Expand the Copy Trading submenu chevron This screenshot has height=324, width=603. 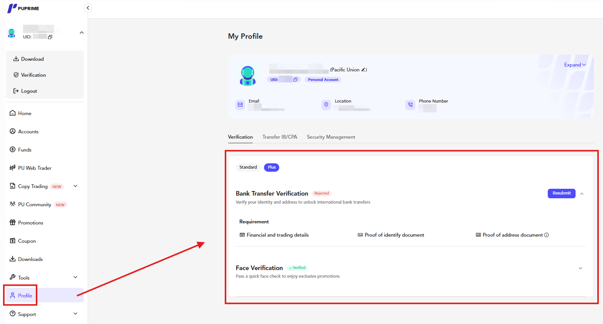[x=75, y=186]
